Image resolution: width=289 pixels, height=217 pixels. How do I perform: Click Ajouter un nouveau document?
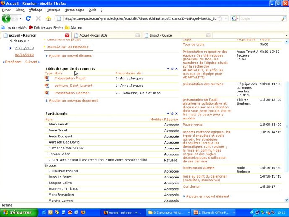[73, 101]
